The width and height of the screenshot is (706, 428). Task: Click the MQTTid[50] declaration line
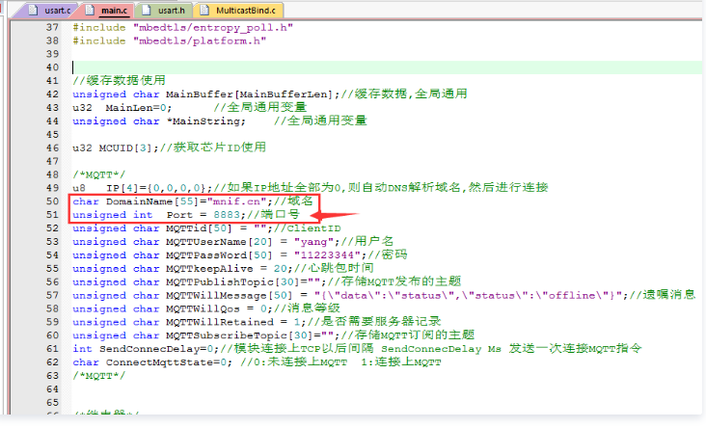(x=206, y=228)
